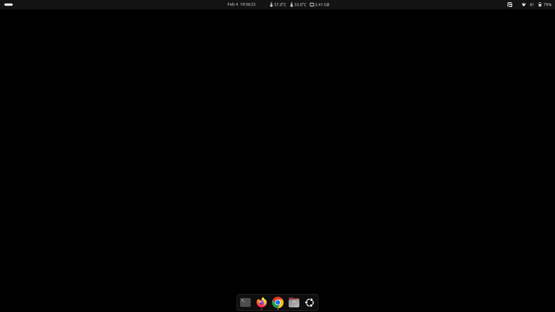Screen dimensions: 555x312
Task: Open the Files manager from the dock
Action: click(x=294, y=302)
